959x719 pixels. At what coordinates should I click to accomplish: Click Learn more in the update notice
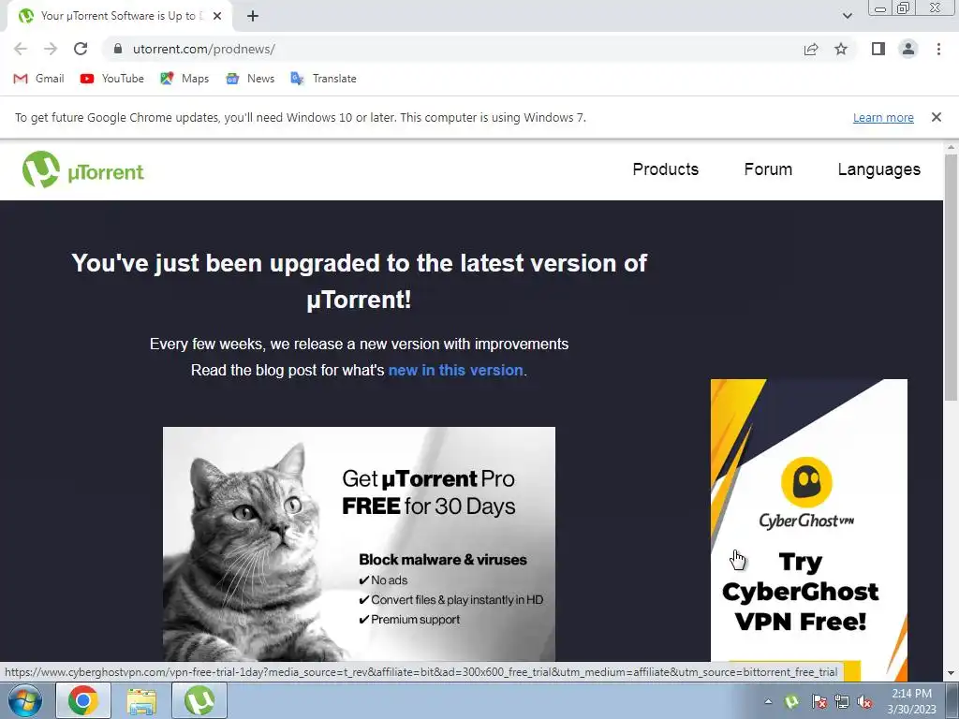click(883, 117)
